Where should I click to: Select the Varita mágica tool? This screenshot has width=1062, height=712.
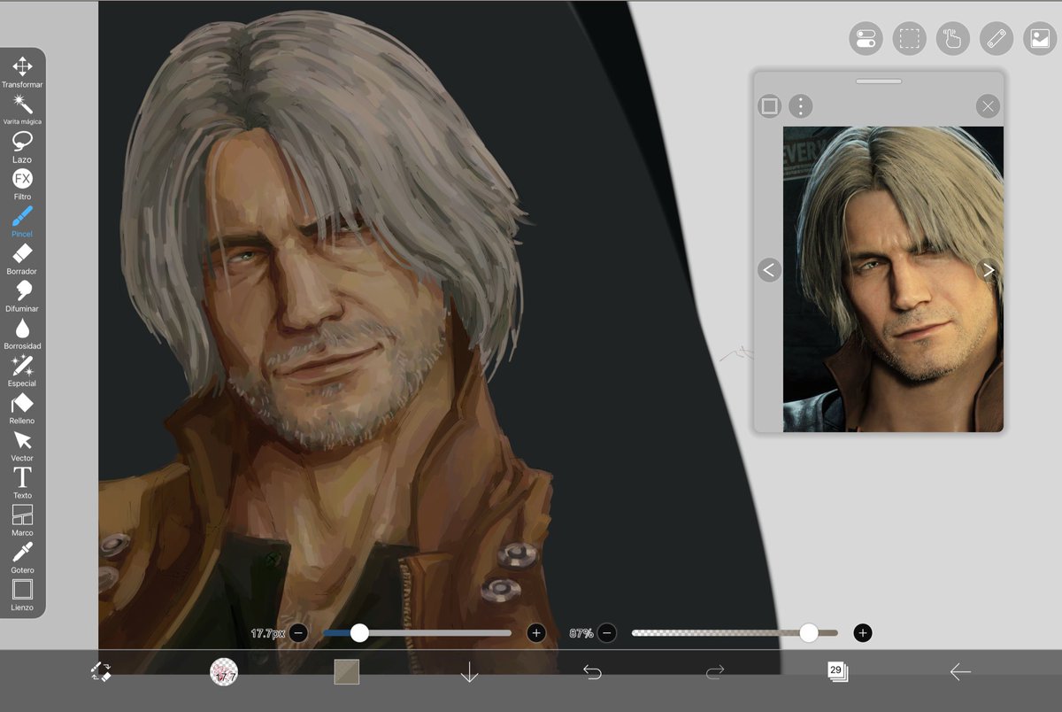(22, 110)
